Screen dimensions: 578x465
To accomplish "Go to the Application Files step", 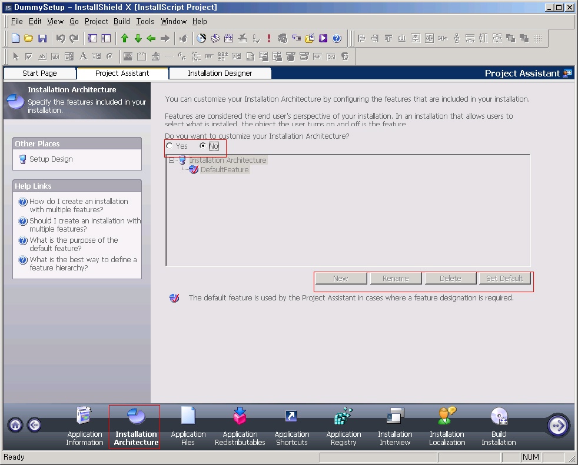I will (188, 426).
